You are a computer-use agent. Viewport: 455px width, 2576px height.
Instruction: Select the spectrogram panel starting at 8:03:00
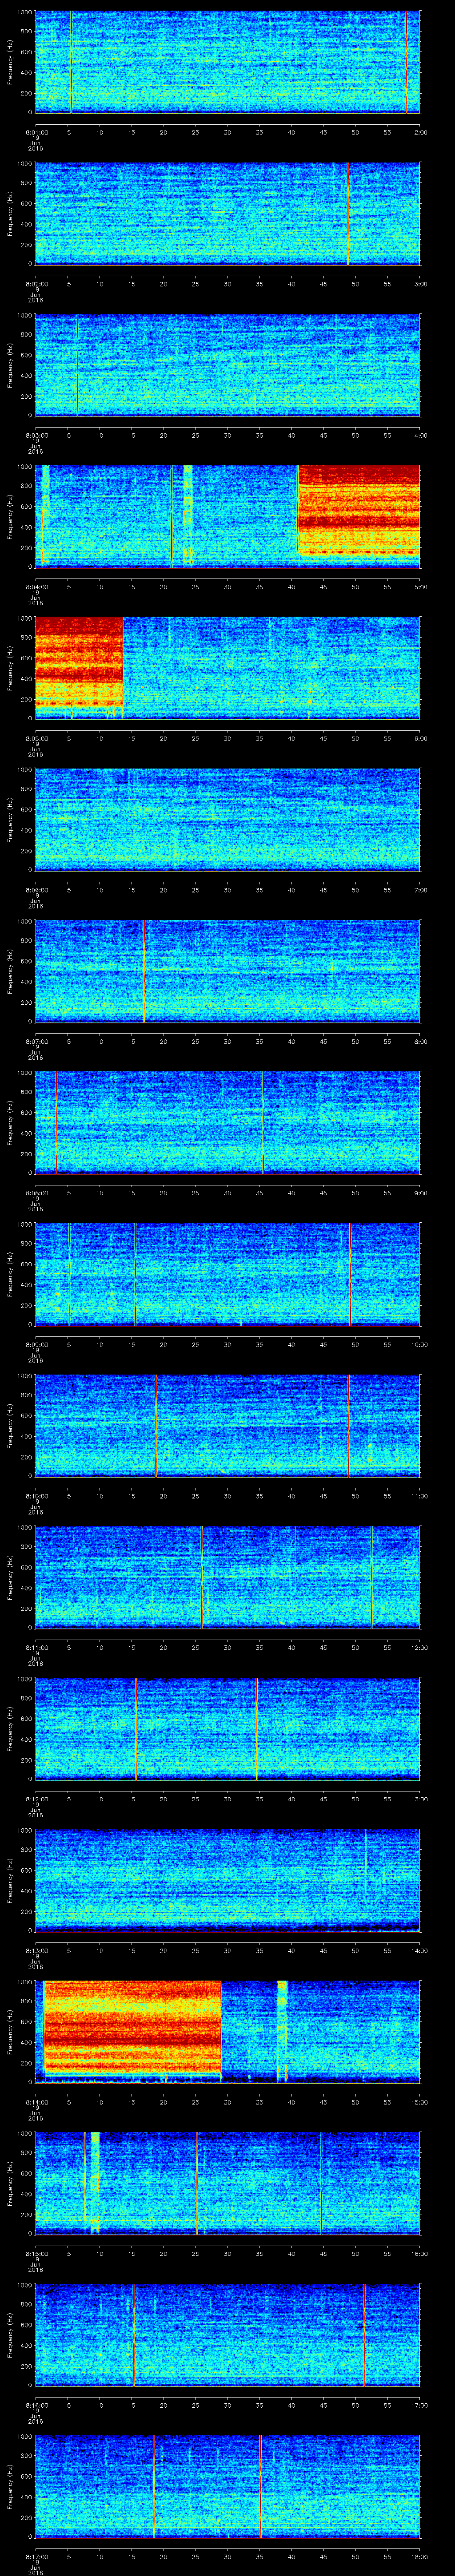tap(228, 365)
